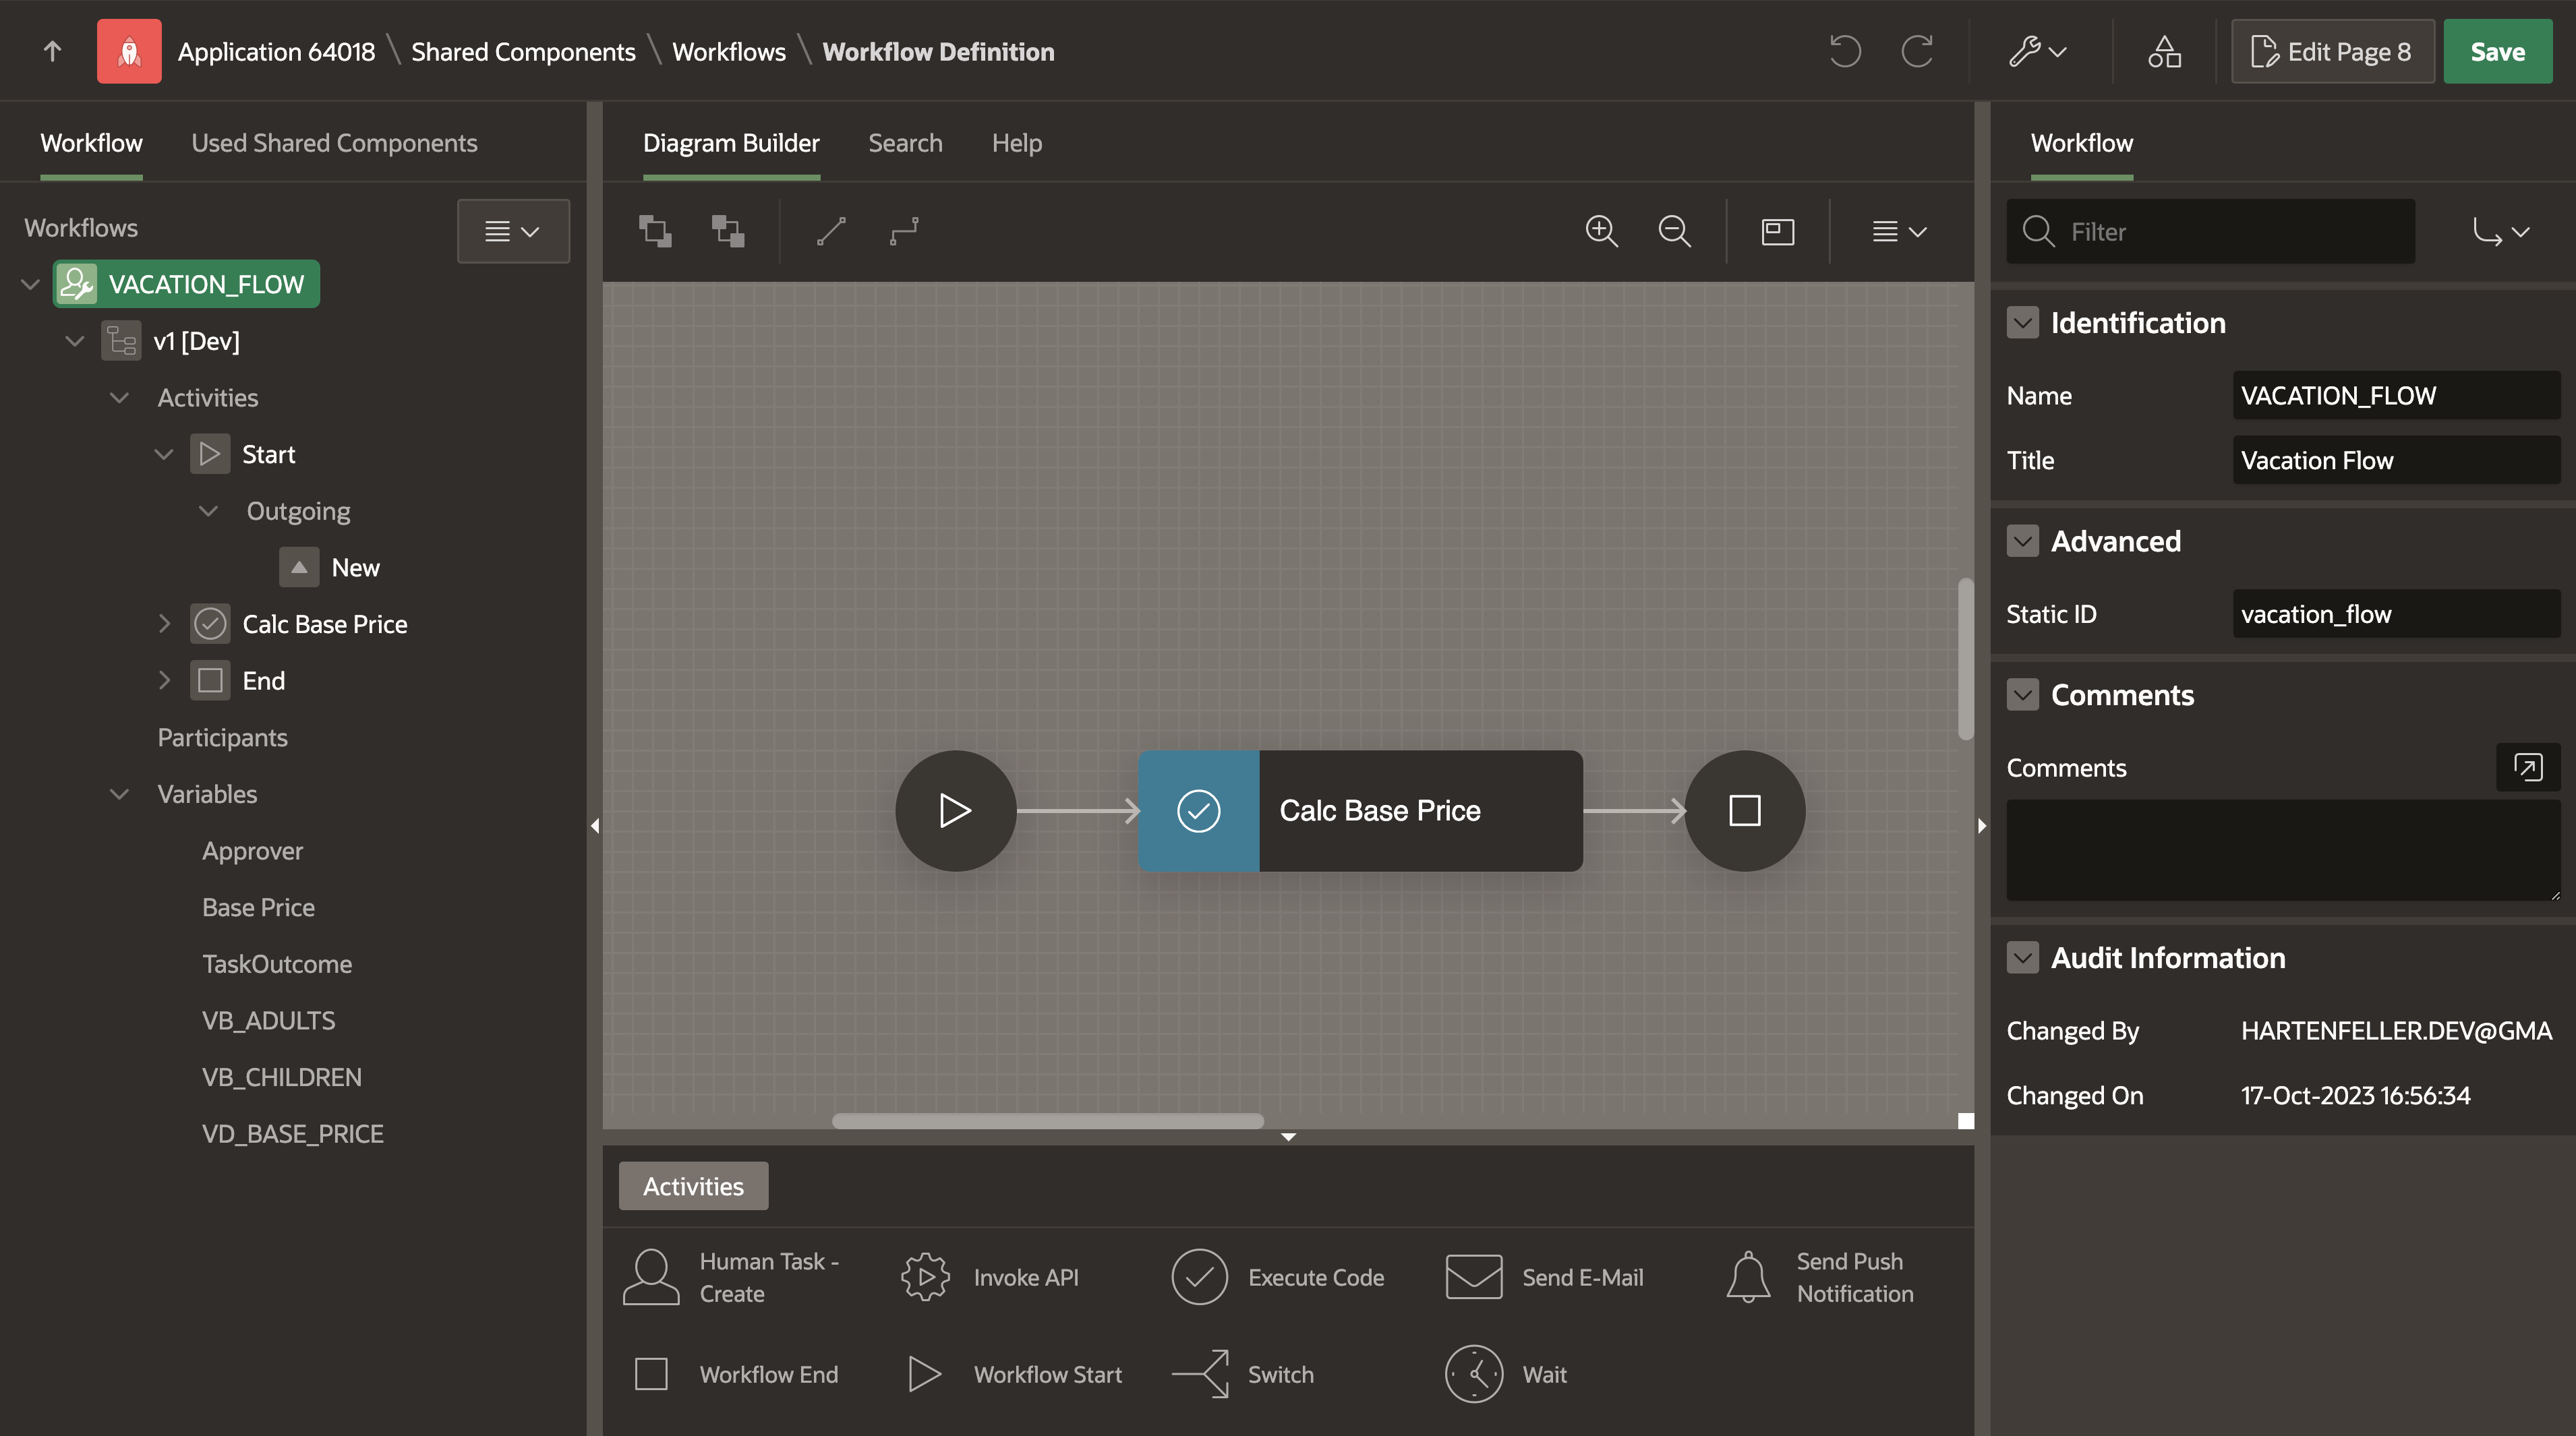This screenshot has height=1436, width=2576.
Task: Select the Human Task - Create activity icon
Action: [652, 1276]
